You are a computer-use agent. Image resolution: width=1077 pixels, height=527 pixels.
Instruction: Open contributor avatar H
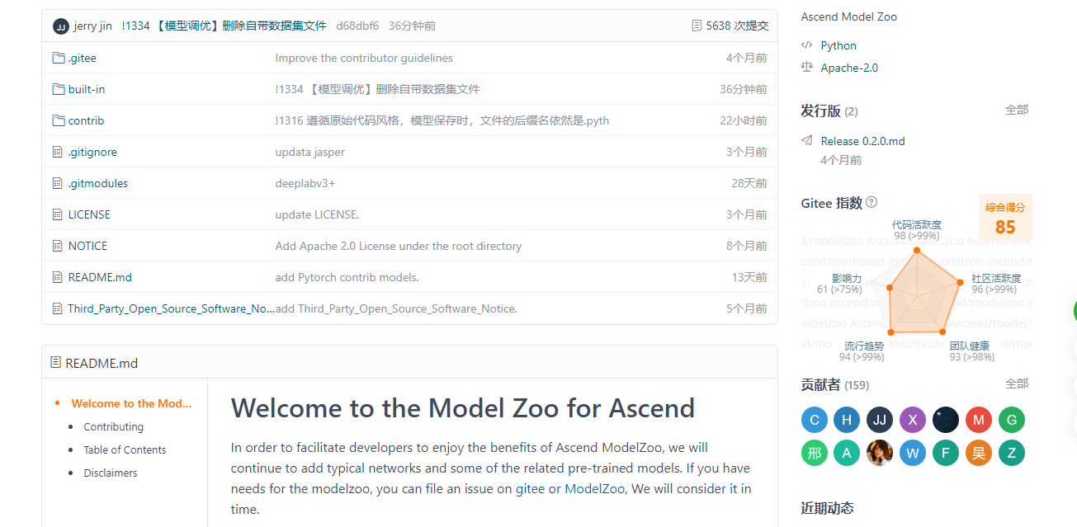click(847, 420)
